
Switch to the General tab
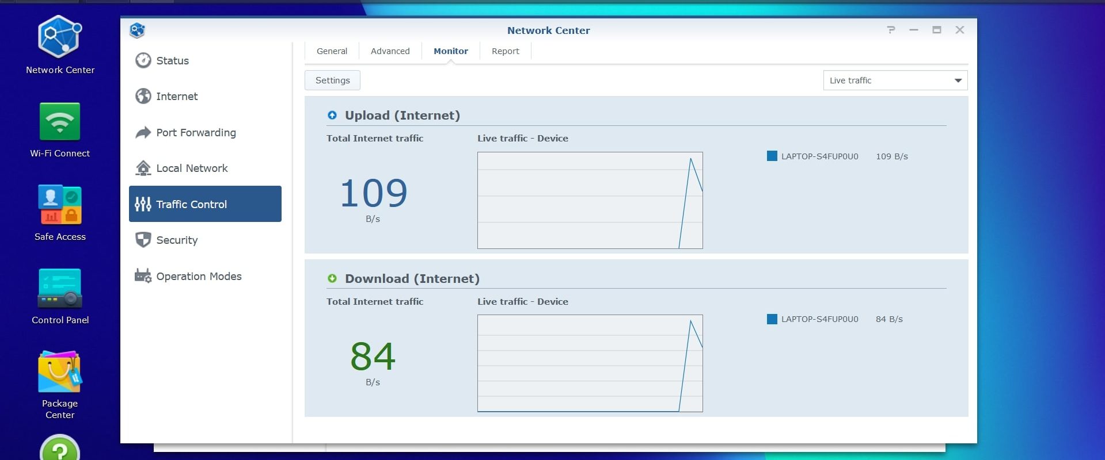pos(332,51)
